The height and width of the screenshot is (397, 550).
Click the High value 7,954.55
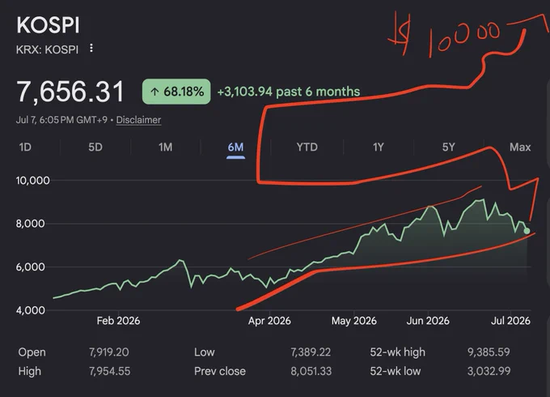tap(109, 371)
